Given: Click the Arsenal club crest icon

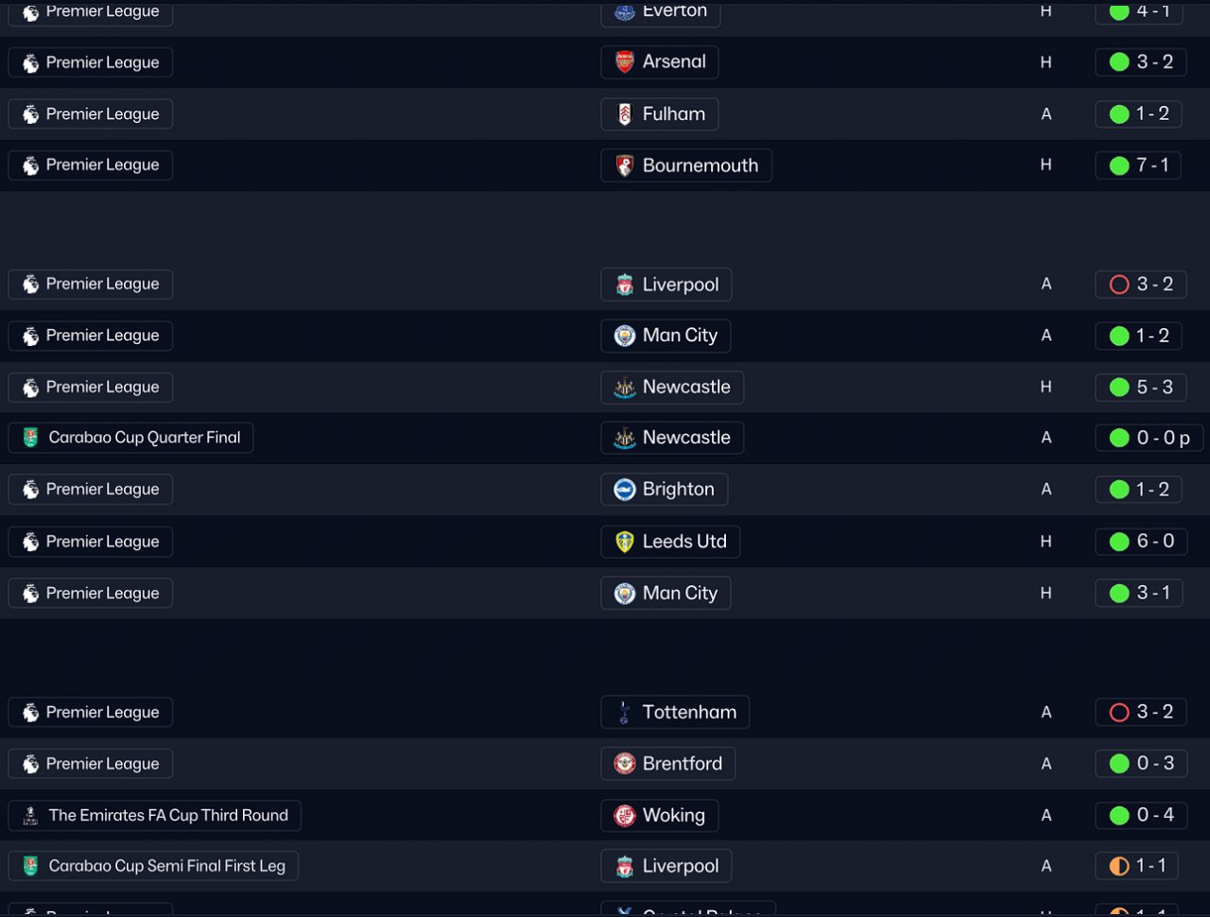Looking at the screenshot, I should (625, 62).
